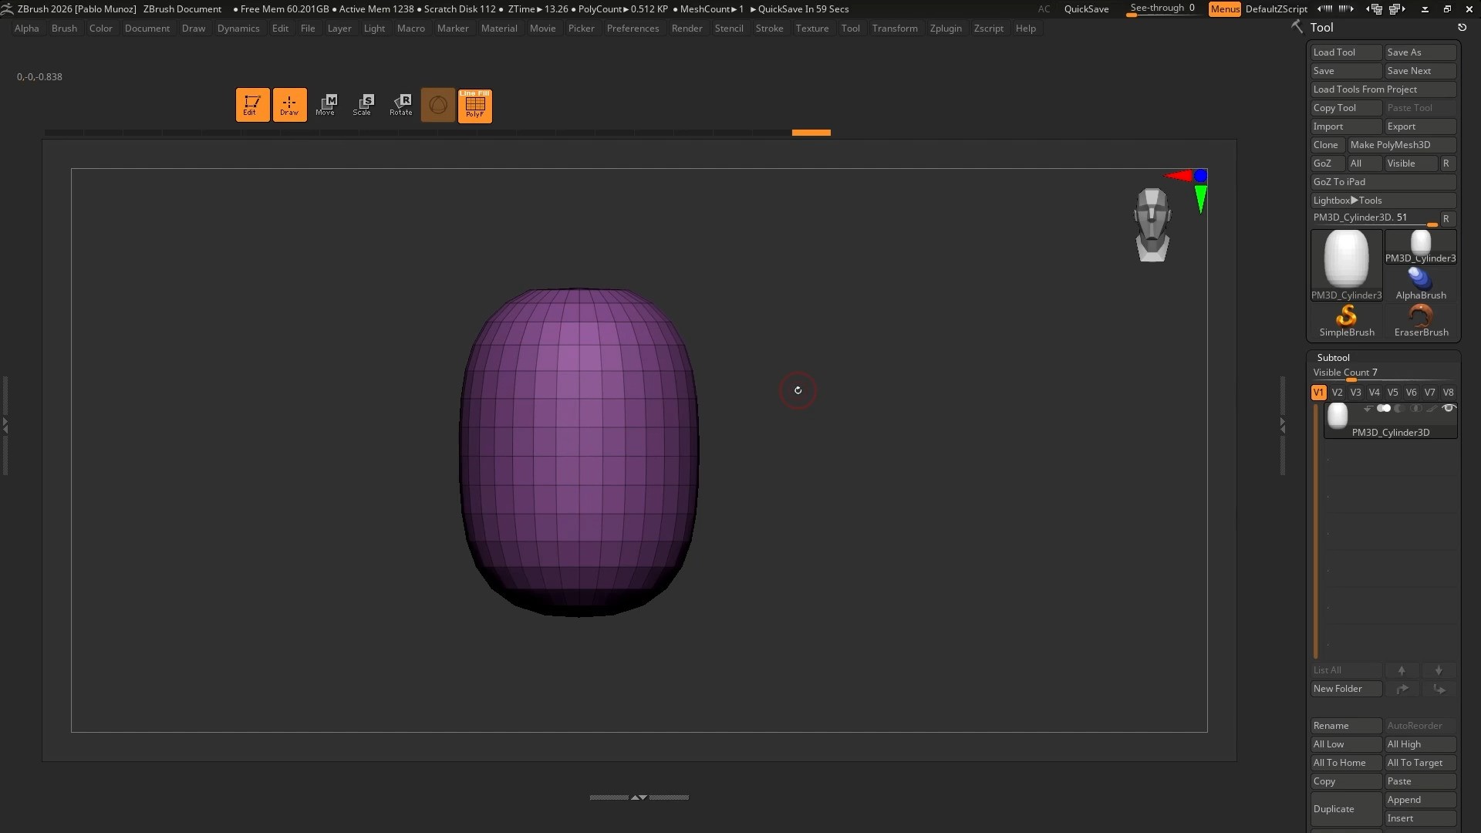The image size is (1481, 833).
Task: Open the Zplugin menu
Action: coord(945,29)
